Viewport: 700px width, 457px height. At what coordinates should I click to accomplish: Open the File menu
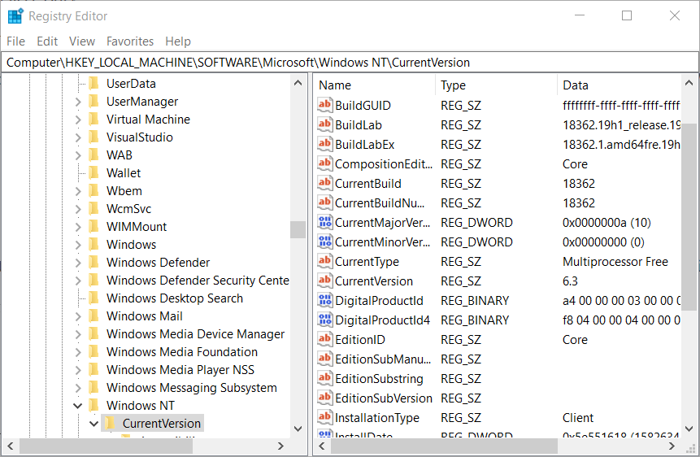(15, 41)
